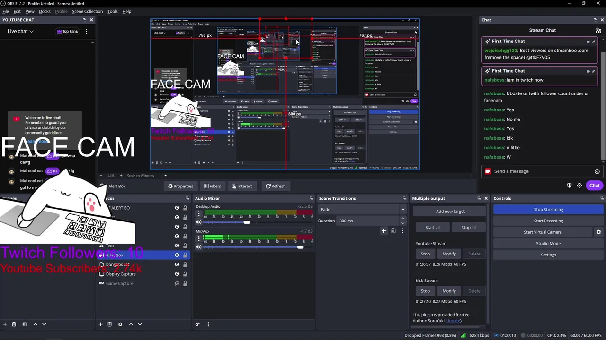Open the File menu
Screen dimensions: 606x340
pos(6,11)
